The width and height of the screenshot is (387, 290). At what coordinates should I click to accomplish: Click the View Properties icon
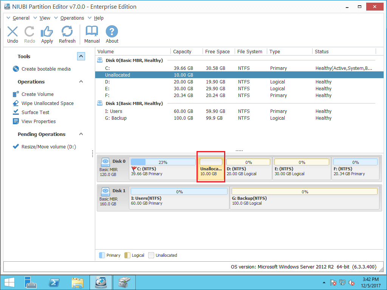pyautogui.click(x=16, y=121)
